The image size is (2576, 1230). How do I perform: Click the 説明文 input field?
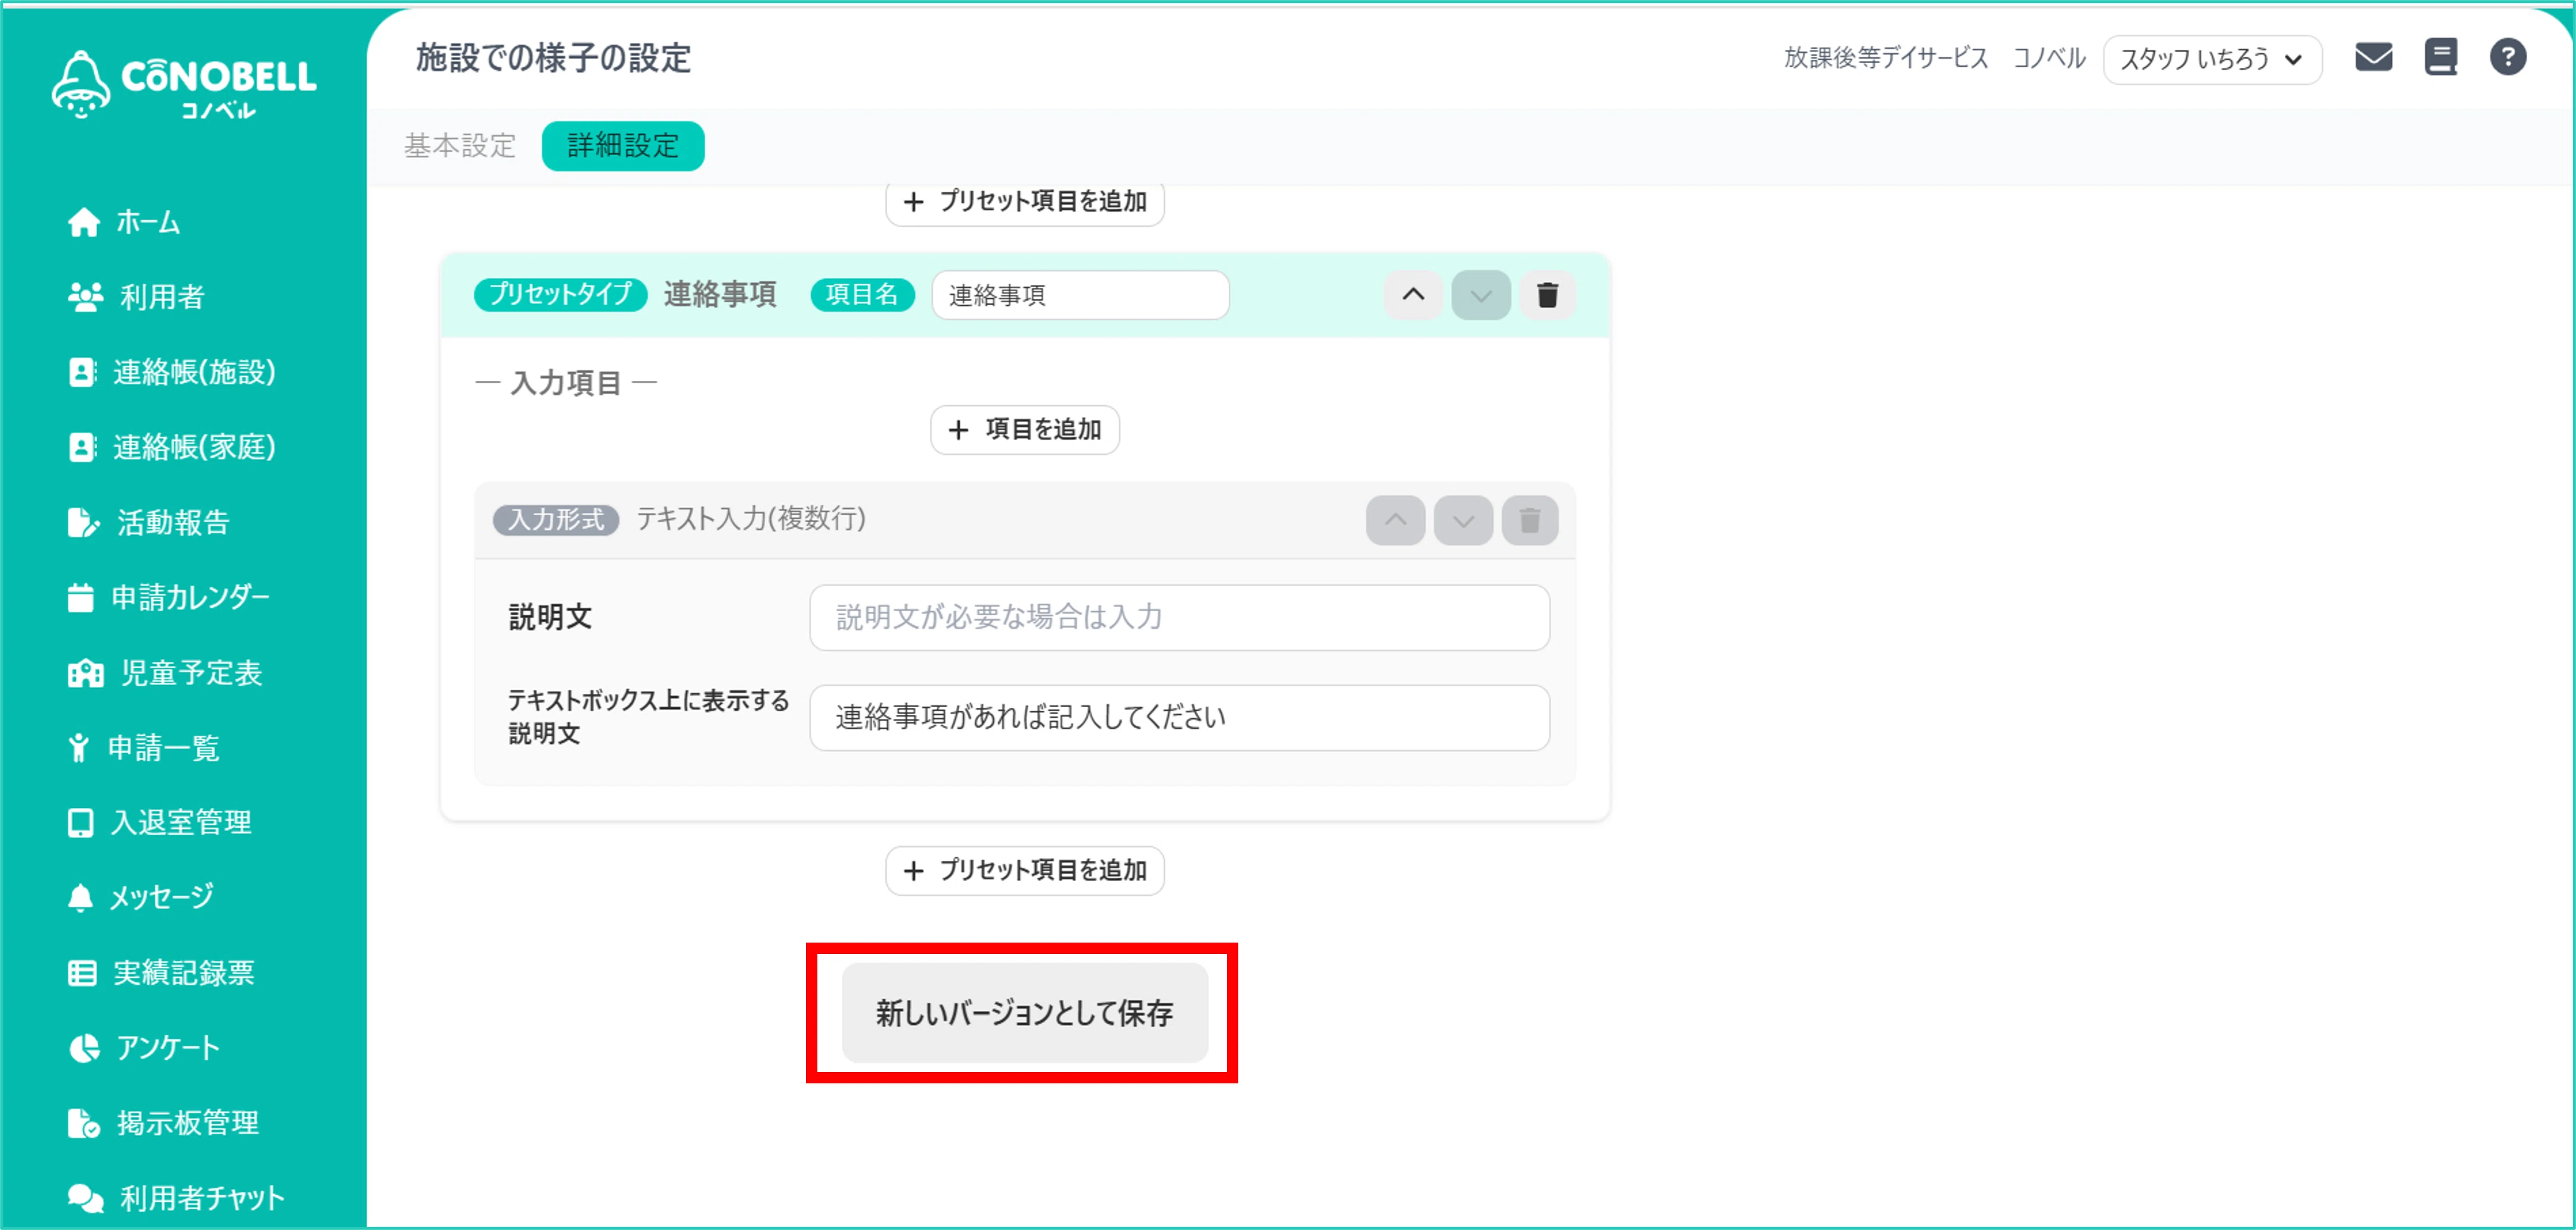(x=1179, y=617)
